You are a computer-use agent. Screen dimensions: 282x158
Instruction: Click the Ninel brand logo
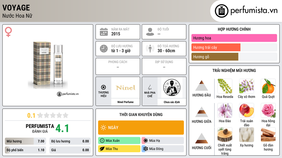pos(126,88)
